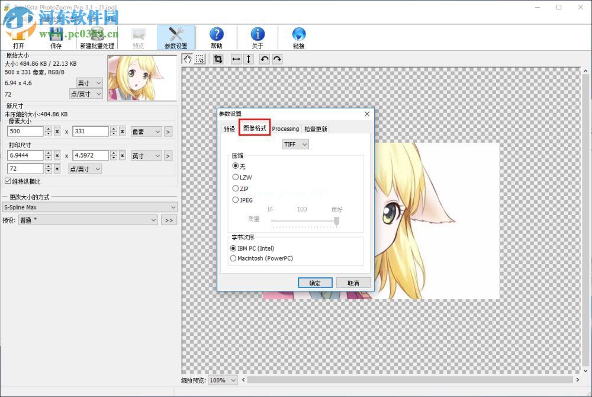Open the S-Spline Max method dropdown

[173, 207]
